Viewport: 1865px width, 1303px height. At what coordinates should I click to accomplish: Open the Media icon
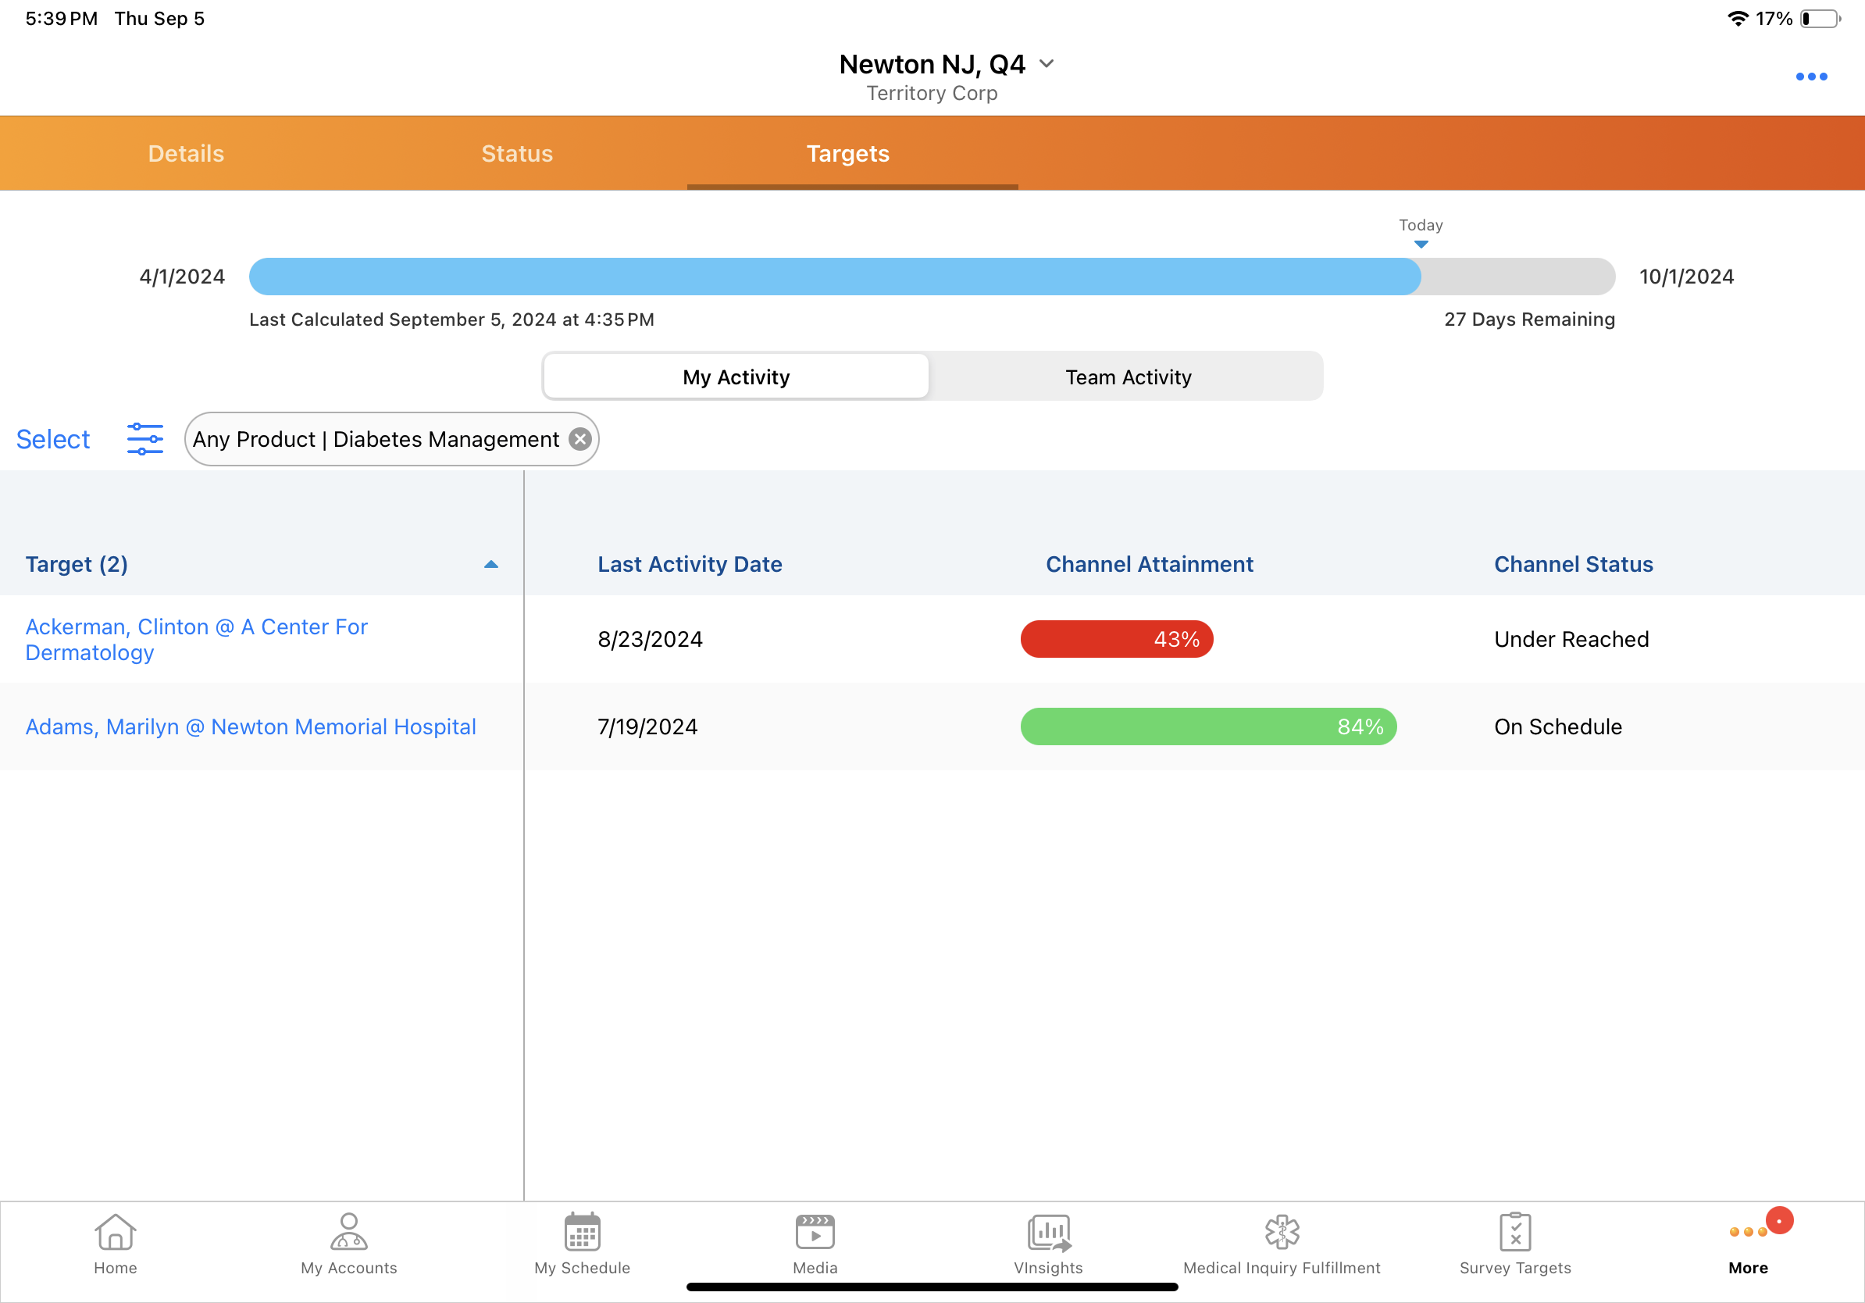click(x=815, y=1233)
